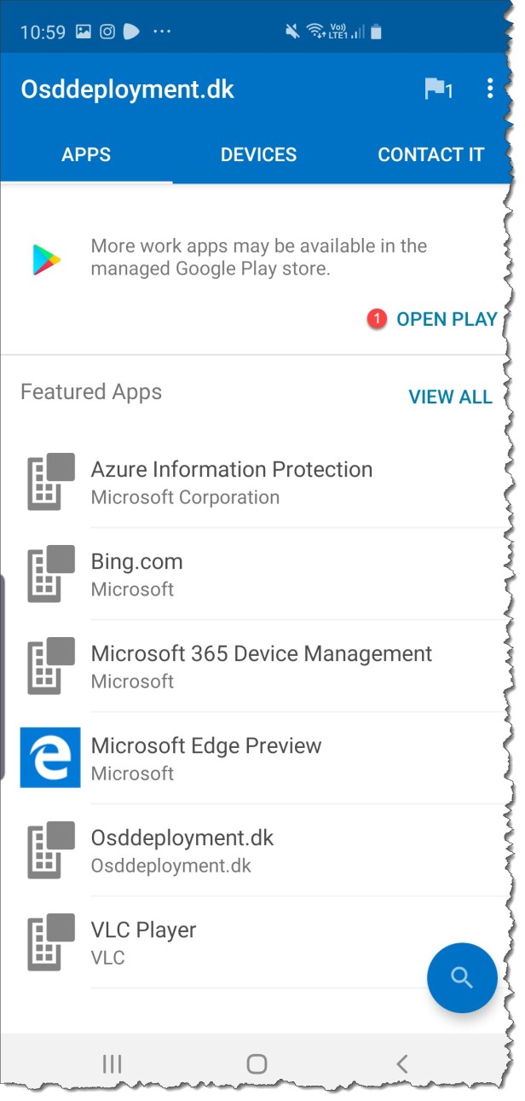Tap VIEW ALL featured apps
The image size is (525, 1101).
[450, 397]
